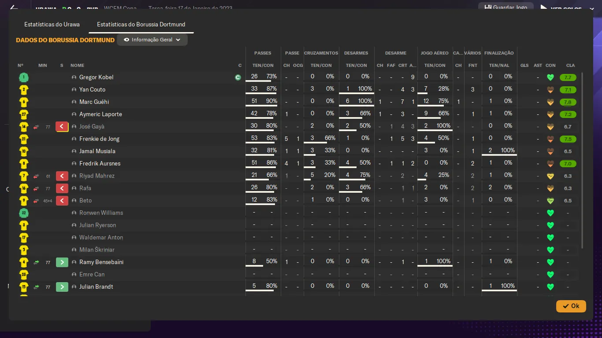Click the green substituted-on arrow for Ramy Bensebaïni

click(62, 262)
